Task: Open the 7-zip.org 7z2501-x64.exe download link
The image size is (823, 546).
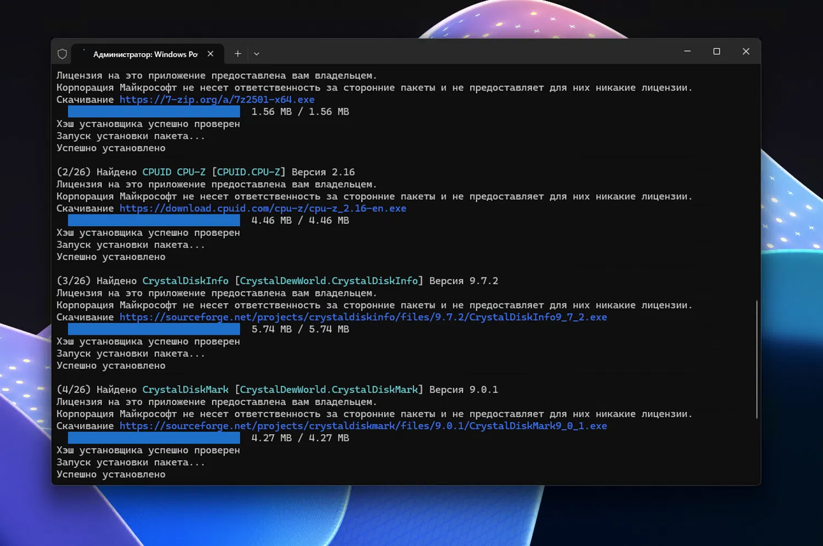Action: [x=217, y=100]
